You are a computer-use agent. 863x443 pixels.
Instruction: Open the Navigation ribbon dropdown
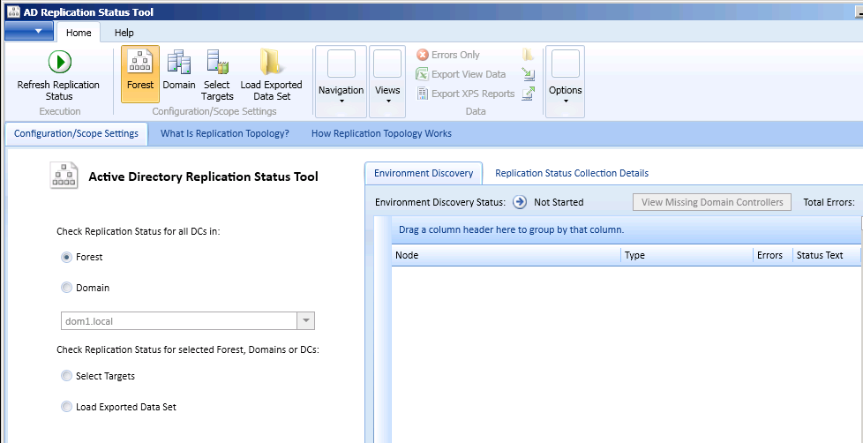tap(341, 78)
